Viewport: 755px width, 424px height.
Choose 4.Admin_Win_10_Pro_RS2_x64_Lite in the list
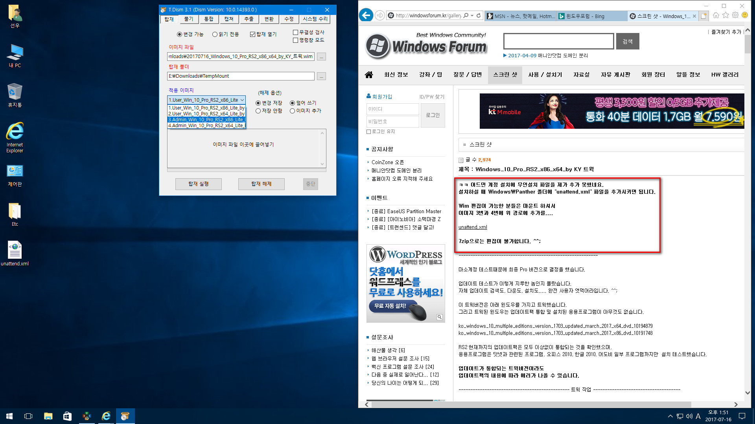click(206, 126)
